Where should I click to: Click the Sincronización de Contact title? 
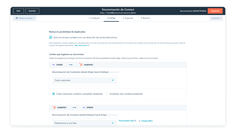118,9
